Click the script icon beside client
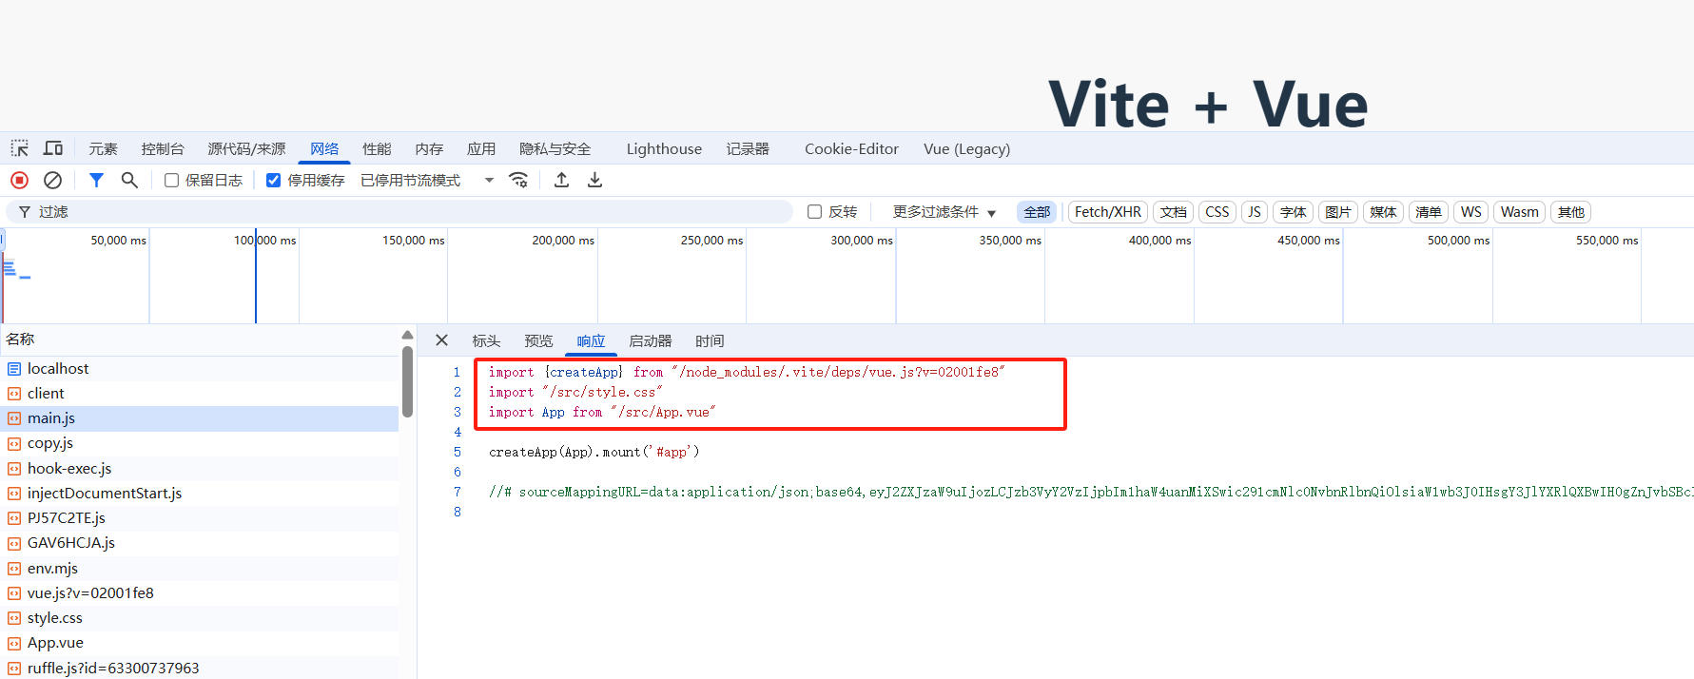 14,394
